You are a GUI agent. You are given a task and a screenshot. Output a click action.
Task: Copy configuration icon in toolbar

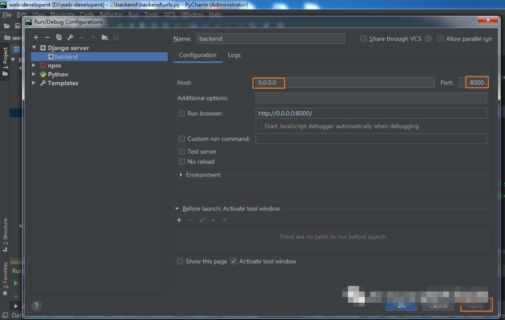(x=58, y=37)
